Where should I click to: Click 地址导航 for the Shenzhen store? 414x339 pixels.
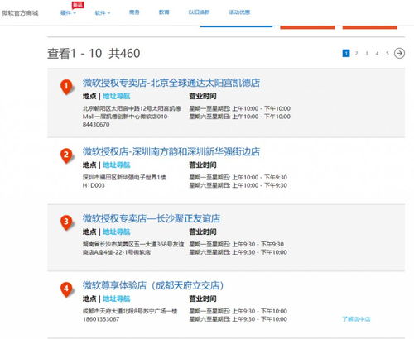tap(117, 165)
